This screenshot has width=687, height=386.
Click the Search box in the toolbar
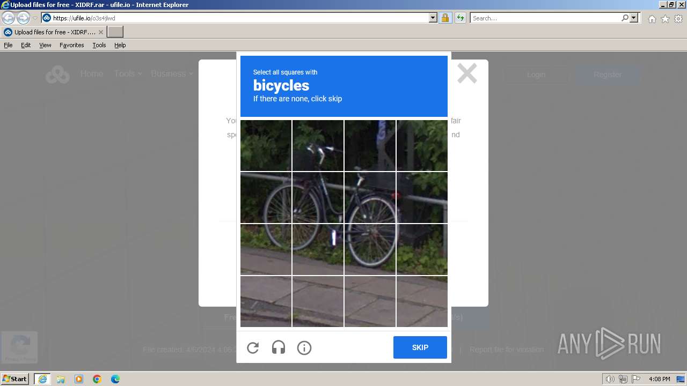click(x=545, y=18)
